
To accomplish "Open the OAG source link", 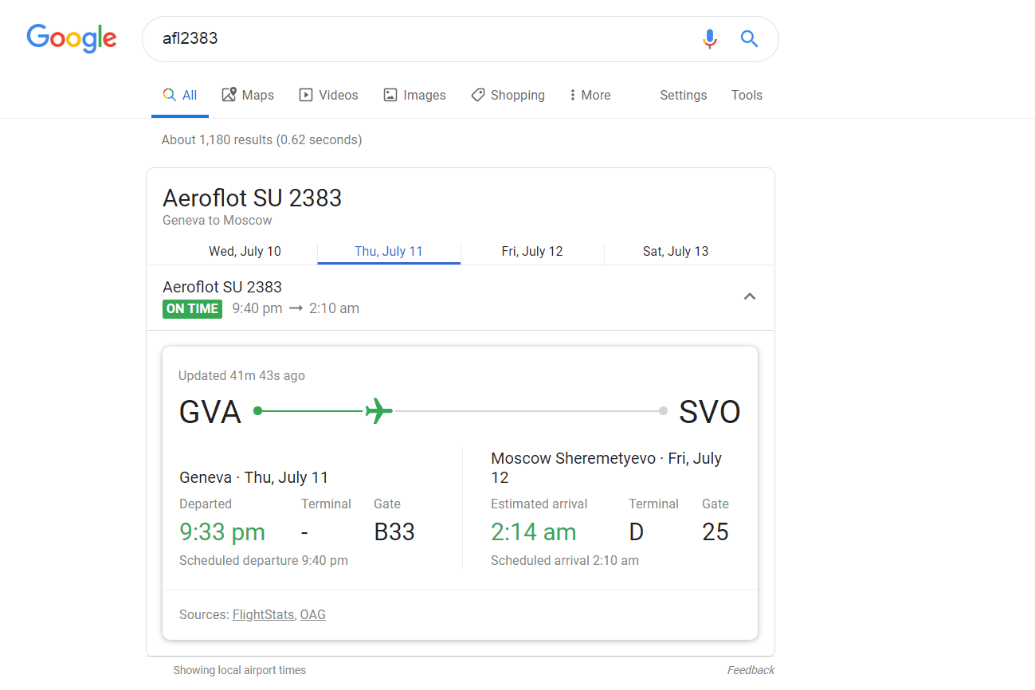I will pos(313,614).
